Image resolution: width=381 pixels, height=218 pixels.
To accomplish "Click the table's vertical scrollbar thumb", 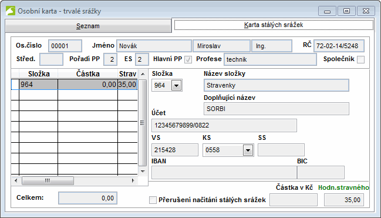I will point(143,123).
